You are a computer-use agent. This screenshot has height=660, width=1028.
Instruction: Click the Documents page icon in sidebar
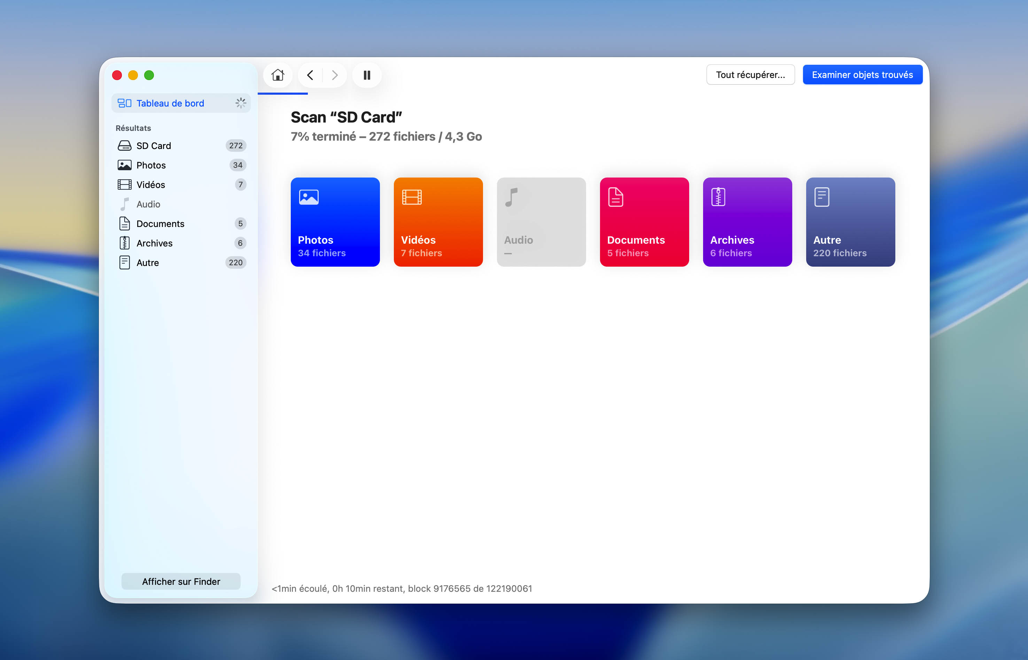click(124, 224)
